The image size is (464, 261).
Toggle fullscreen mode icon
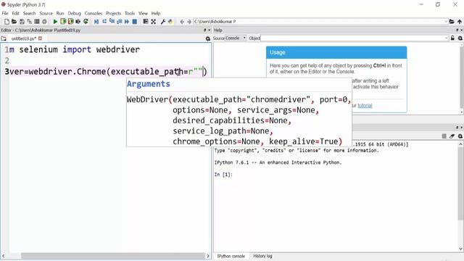click(153, 22)
